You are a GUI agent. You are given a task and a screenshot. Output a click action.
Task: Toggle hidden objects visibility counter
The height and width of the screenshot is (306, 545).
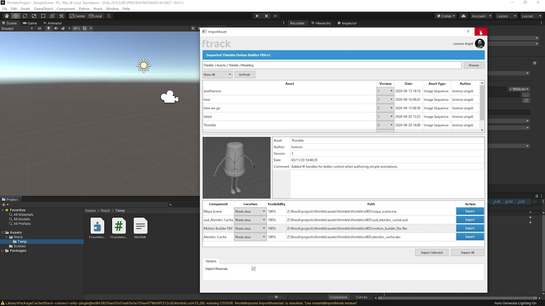pos(76,28)
